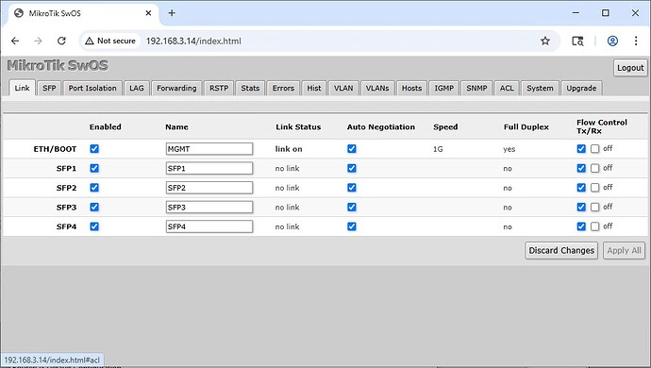Screen dimensions: 651x368
Task: Switch to the SFP tab
Action: (49, 88)
